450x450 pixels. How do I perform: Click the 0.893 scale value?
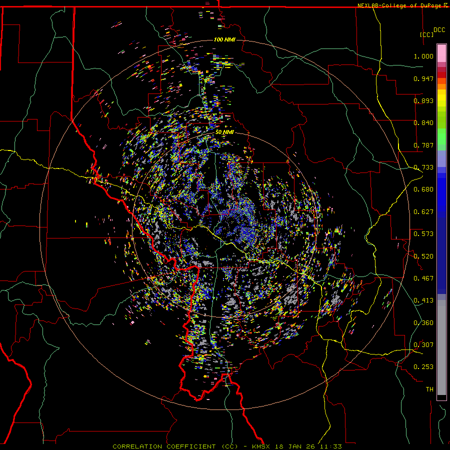pyautogui.click(x=423, y=100)
